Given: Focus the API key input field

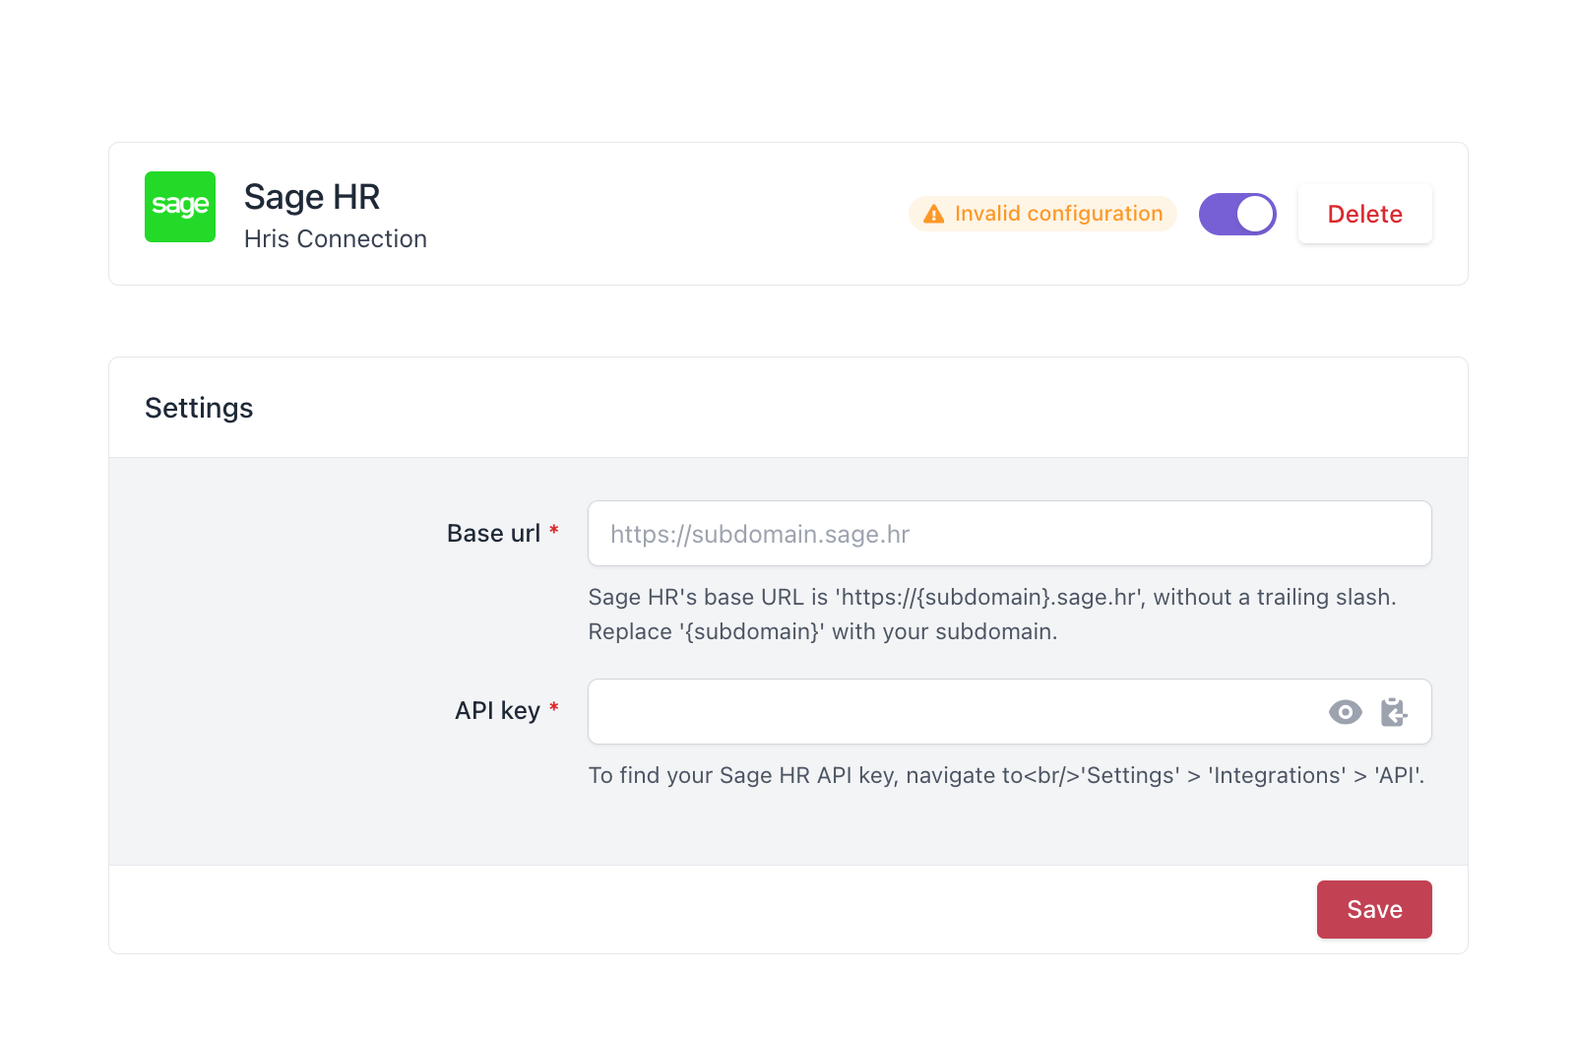Looking at the screenshot, I should pyautogui.click(x=1009, y=711).
